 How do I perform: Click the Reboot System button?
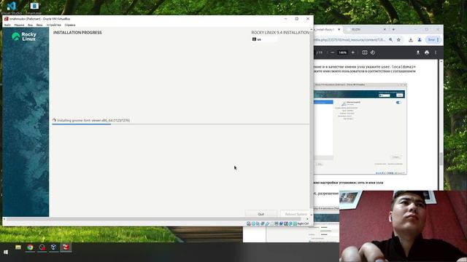pyautogui.click(x=296, y=214)
